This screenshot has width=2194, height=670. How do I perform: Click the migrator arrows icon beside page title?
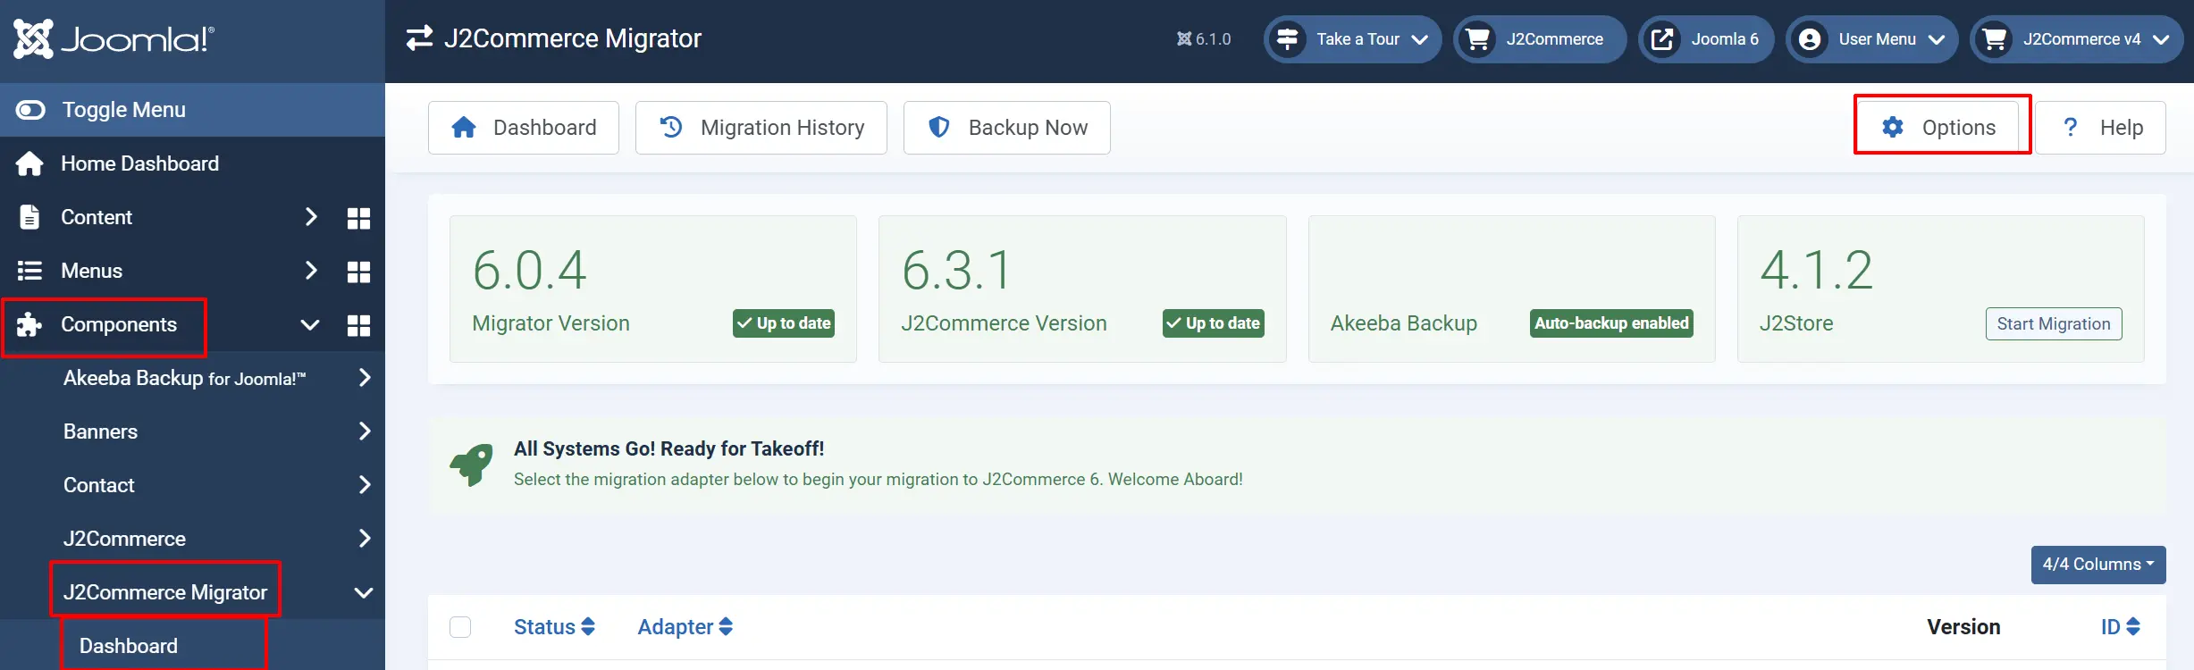pyautogui.click(x=419, y=38)
